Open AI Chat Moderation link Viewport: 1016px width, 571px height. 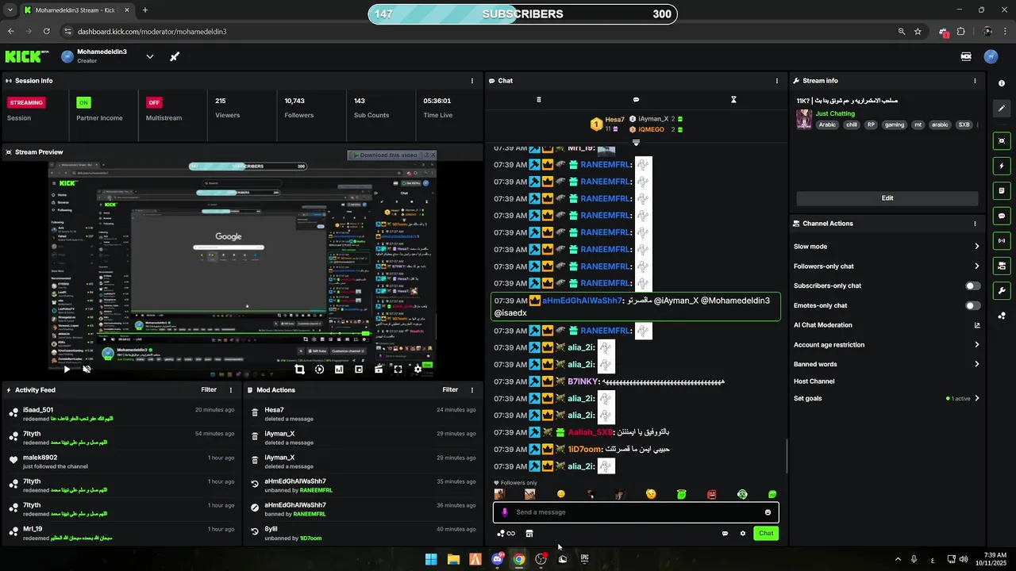(887, 325)
